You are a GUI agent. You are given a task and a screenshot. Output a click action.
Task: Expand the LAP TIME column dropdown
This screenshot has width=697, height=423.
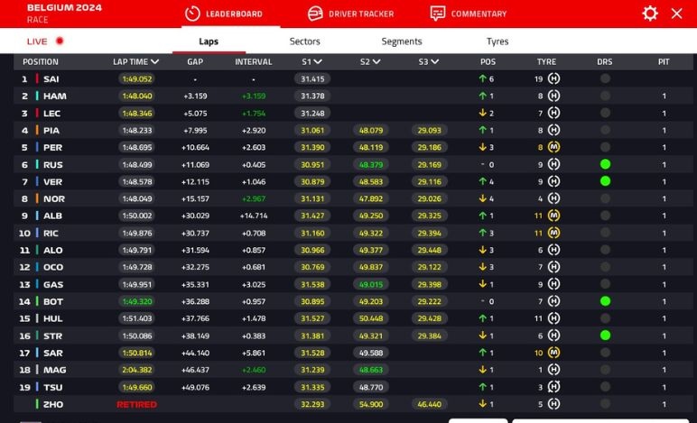[155, 62]
